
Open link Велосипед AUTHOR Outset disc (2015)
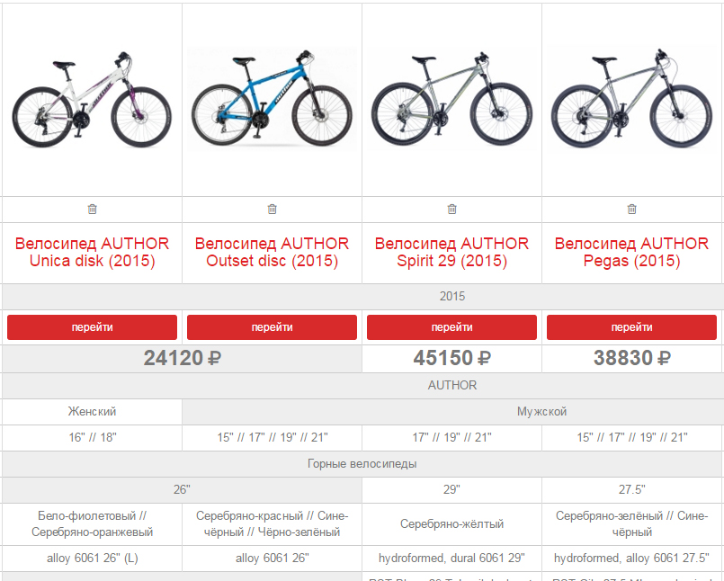[272, 252]
